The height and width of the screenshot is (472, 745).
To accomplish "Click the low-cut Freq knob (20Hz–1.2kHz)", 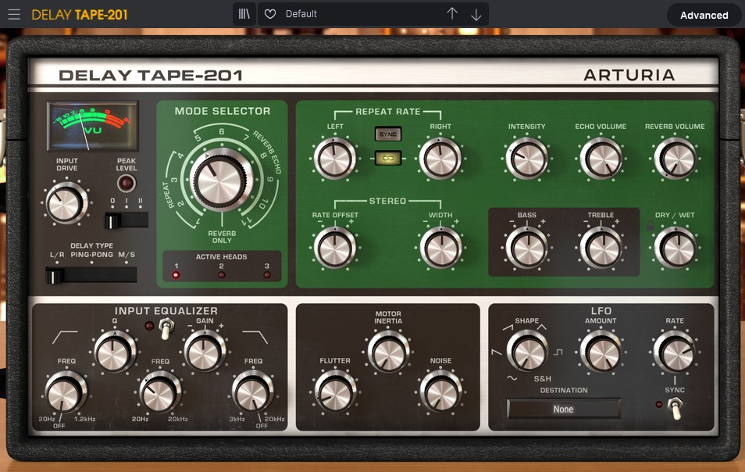I will pos(66,392).
